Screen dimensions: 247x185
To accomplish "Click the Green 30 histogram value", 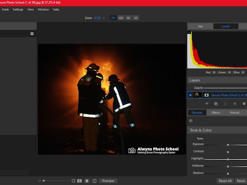I will coord(225,72).
